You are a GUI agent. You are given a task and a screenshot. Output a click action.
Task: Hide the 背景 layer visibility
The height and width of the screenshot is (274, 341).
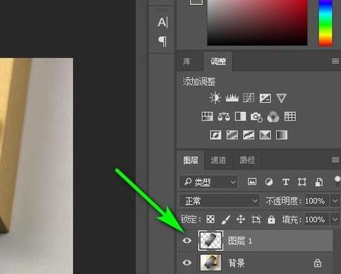tap(187, 262)
